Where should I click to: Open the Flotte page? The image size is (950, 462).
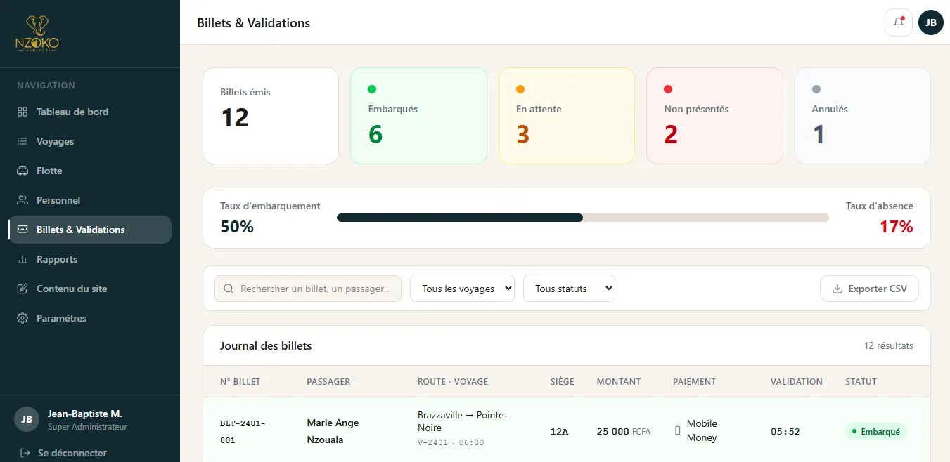coord(90,171)
